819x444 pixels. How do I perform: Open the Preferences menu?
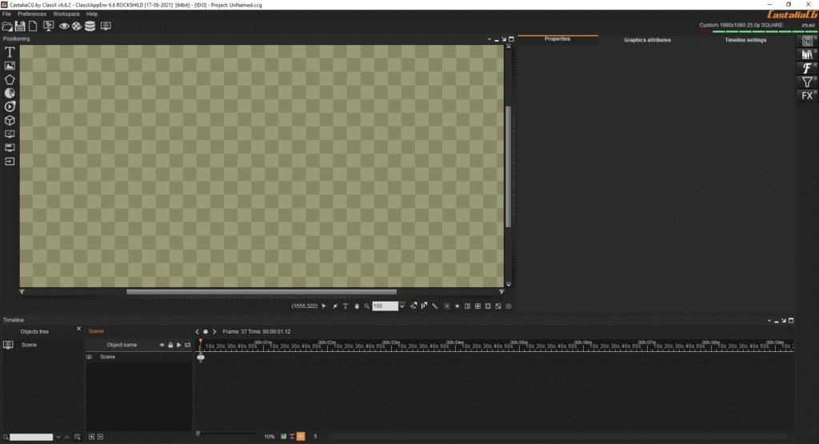(32, 14)
